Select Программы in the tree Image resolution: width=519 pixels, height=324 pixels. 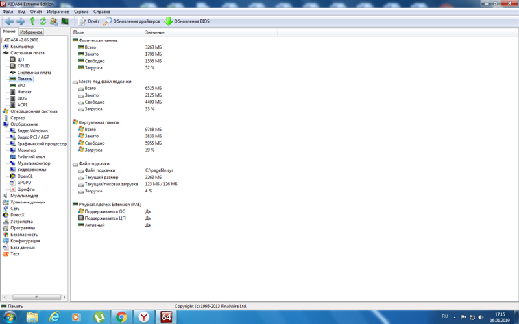tap(23, 228)
